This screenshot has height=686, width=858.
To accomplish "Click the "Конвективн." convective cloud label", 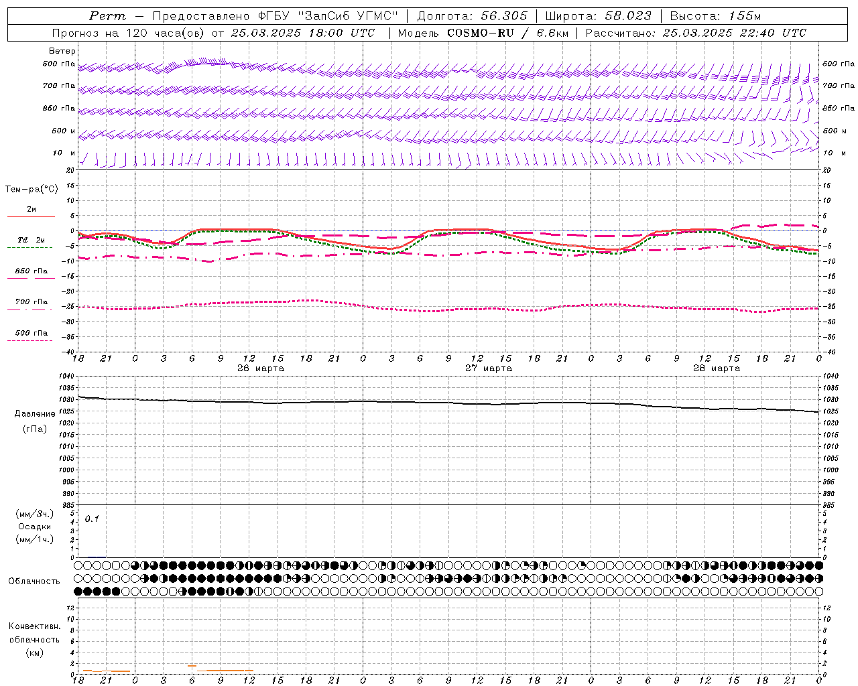I will point(35,626).
